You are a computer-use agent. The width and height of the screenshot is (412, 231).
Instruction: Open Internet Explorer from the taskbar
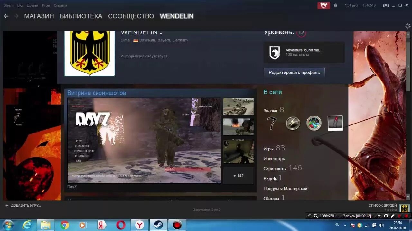click(x=27, y=225)
